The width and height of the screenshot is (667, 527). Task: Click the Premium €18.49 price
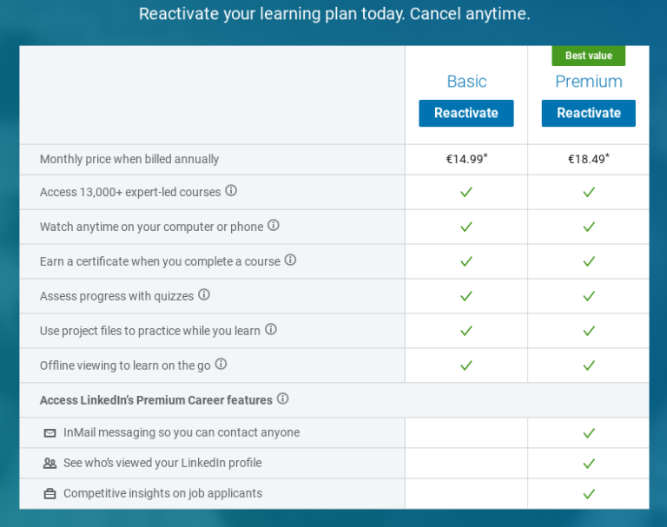coord(589,159)
